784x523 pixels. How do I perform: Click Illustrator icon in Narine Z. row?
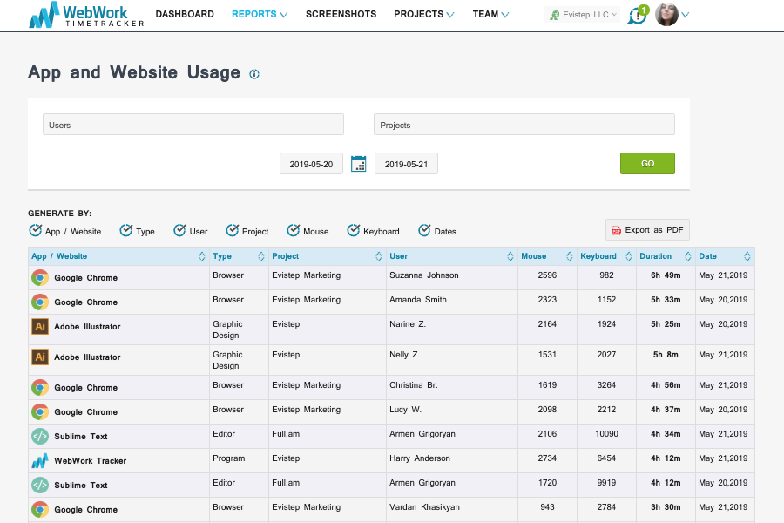click(x=40, y=326)
